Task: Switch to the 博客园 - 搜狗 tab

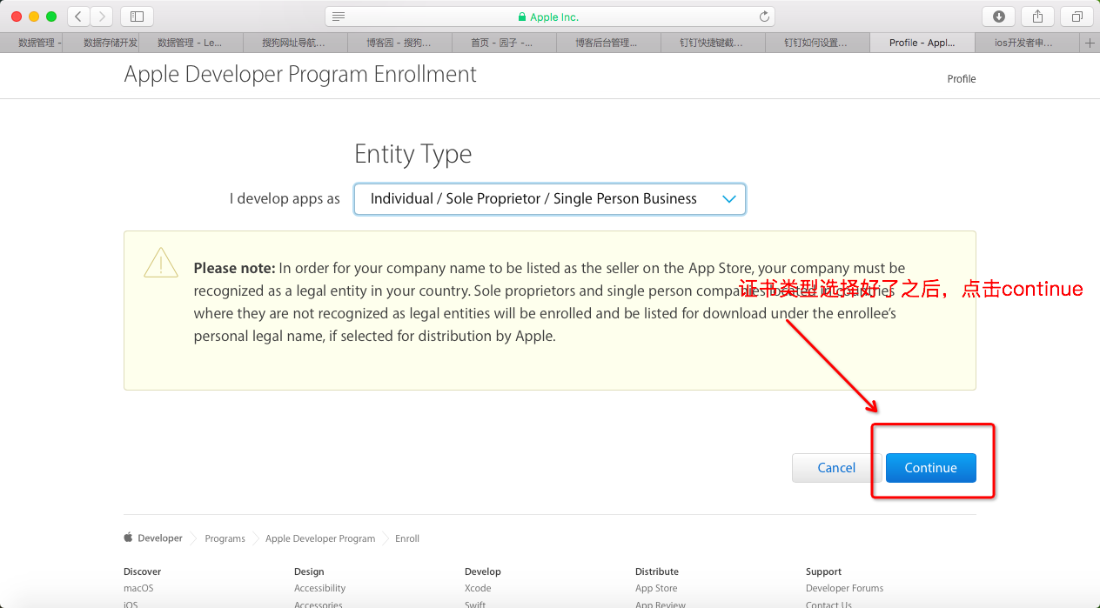Action: pyautogui.click(x=399, y=43)
